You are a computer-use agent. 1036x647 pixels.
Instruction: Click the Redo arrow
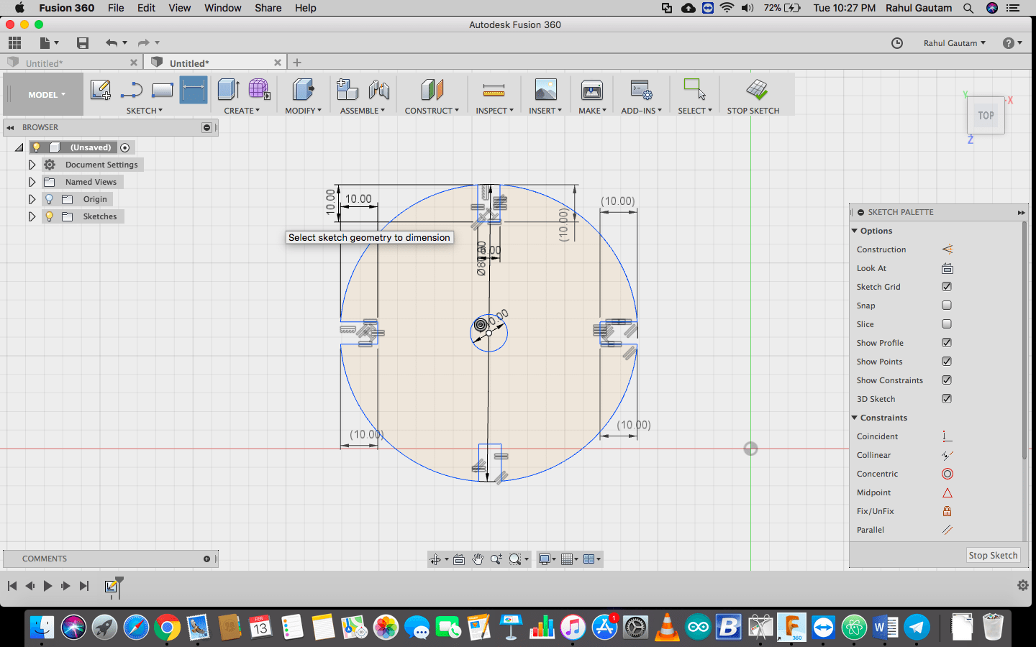pos(144,43)
